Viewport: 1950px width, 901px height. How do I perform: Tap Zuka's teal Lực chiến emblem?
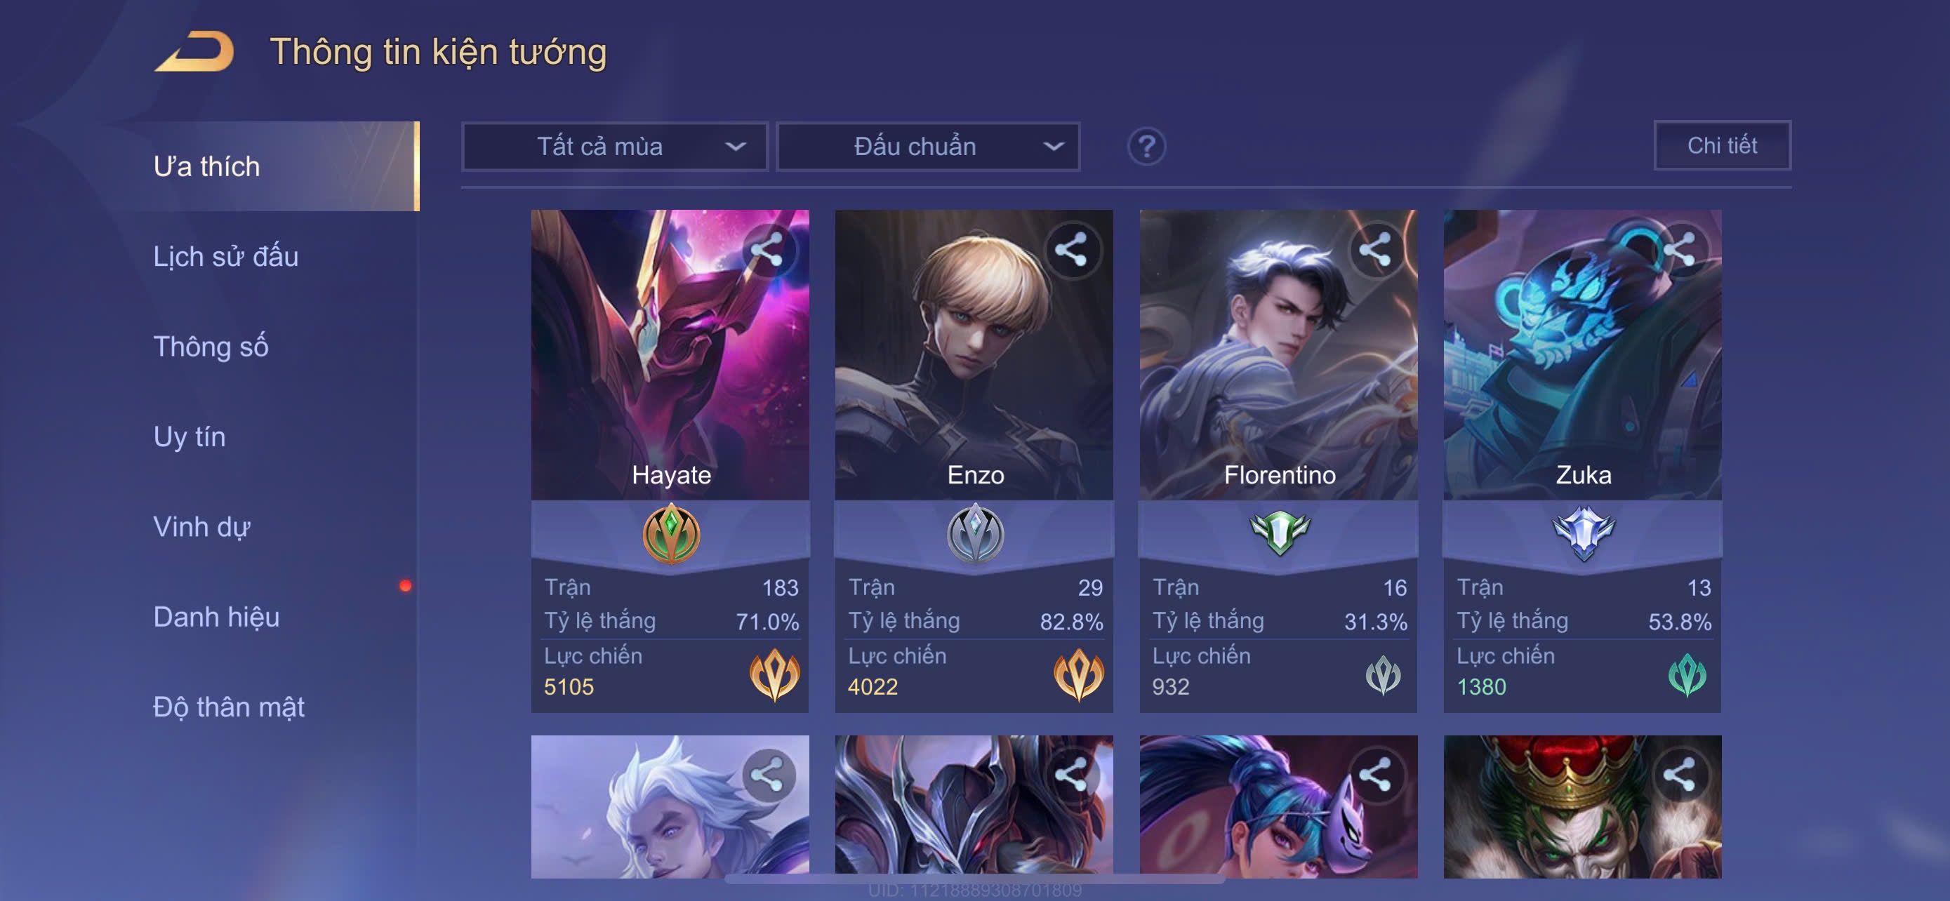[x=1687, y=675]
